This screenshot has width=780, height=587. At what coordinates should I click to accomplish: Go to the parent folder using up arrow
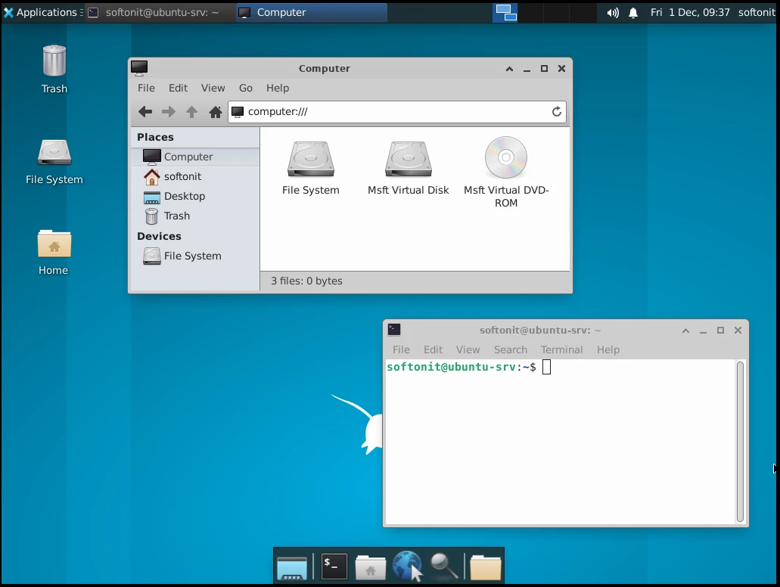click(x=192, y=112)
